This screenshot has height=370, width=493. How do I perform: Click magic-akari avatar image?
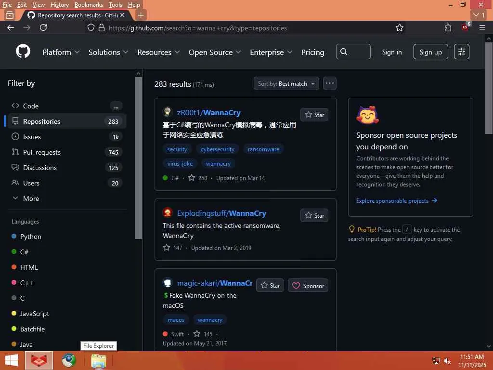click(167, 282)
